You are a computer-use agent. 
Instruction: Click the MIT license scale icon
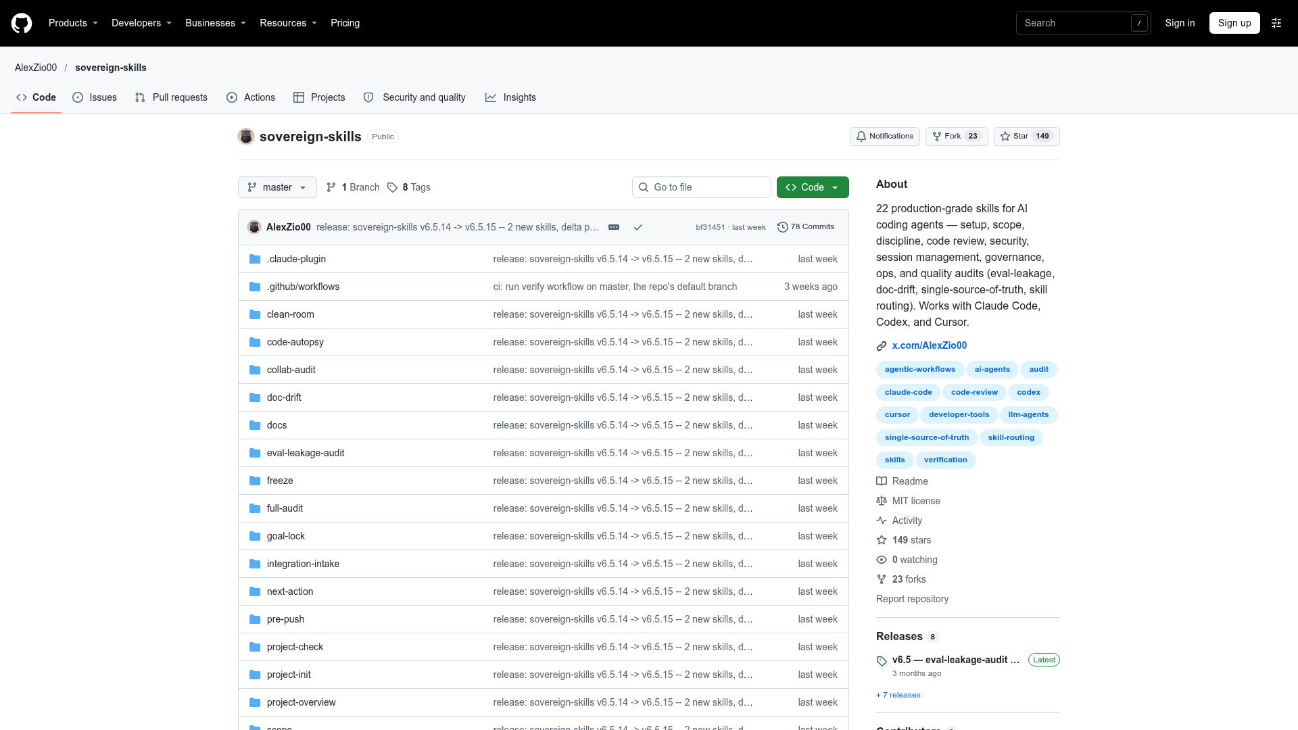pos(882,501)
